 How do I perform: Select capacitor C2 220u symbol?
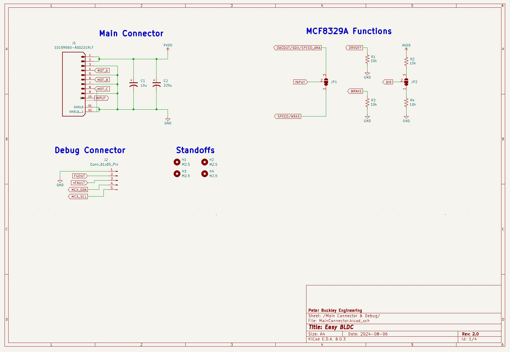[x=157, y=84]
